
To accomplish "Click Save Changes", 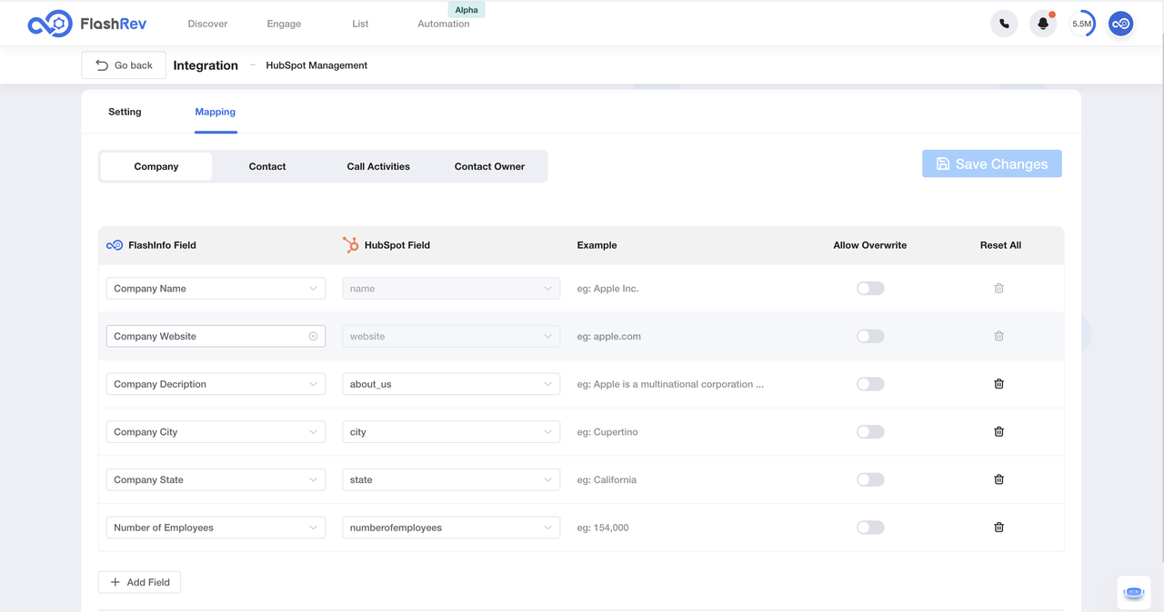I will [991, 163].
